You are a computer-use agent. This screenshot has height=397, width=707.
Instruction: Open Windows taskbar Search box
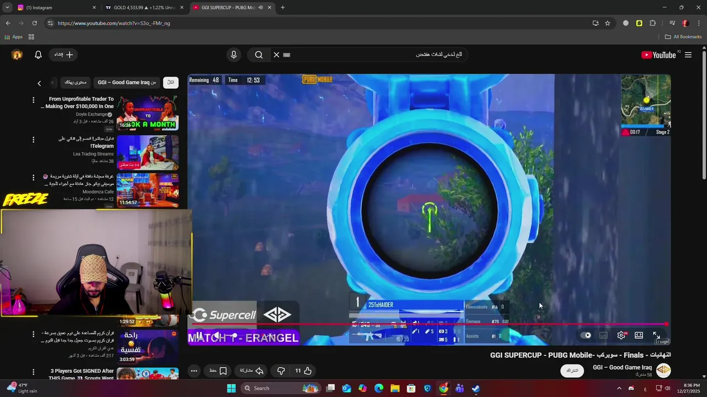click(x=281, y=388)
